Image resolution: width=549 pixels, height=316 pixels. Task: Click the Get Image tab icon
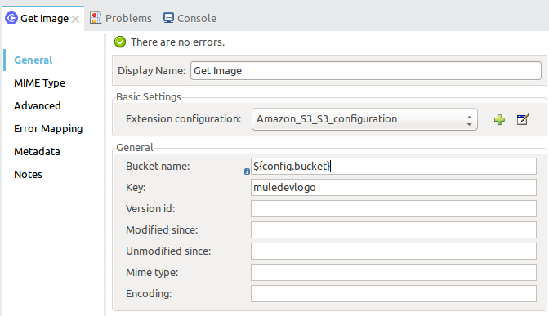[11, 18]
